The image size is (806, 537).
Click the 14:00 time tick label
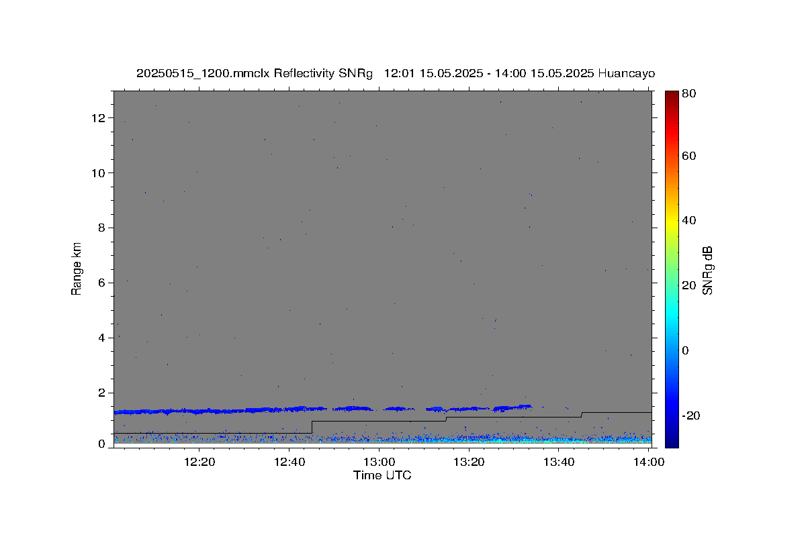tap(649, 462)
